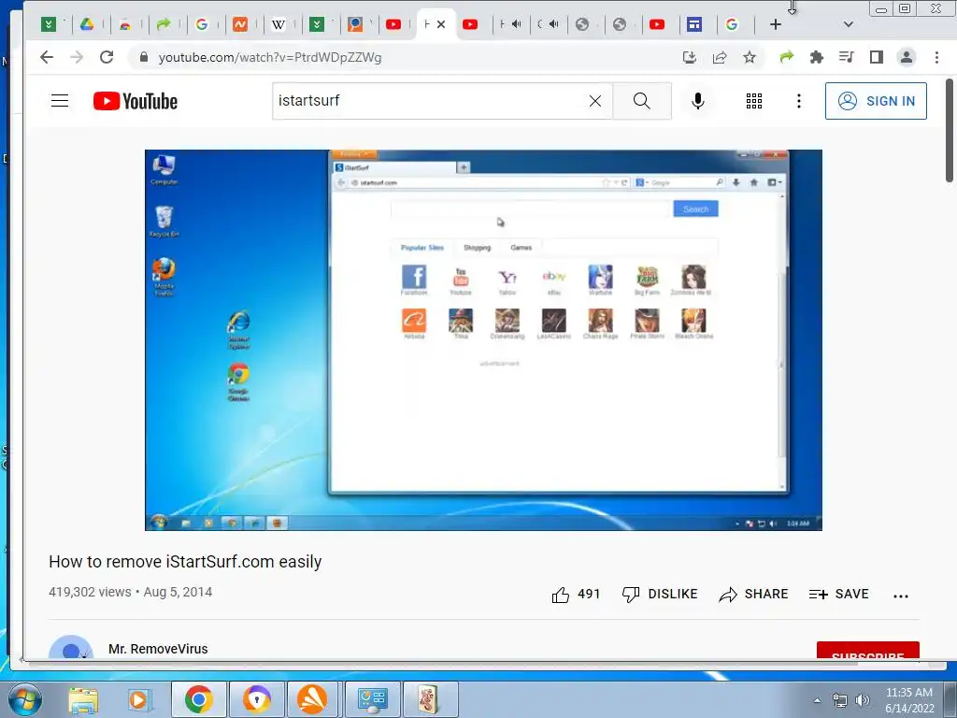
Task: Open the network tray icon
Action: click(x=840, y=700)
